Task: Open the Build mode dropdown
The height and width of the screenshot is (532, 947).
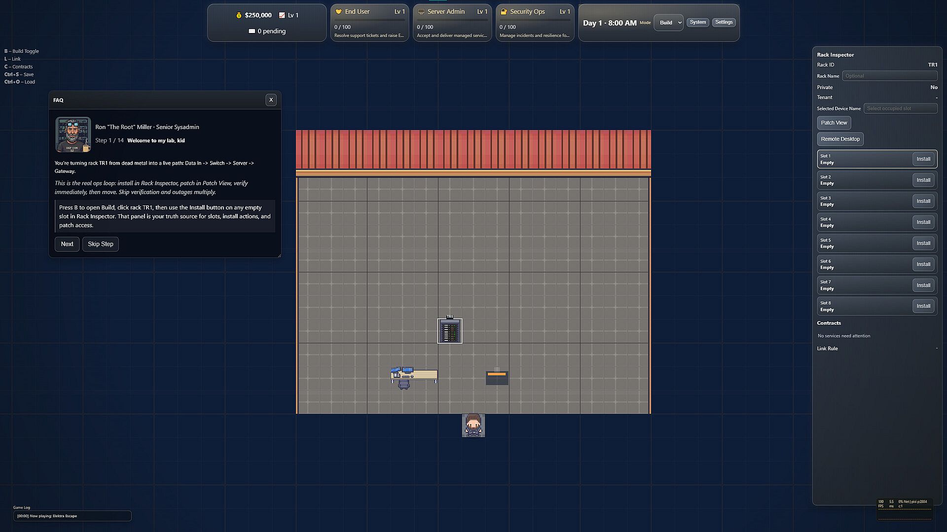Action: click(x=668, y=23)
